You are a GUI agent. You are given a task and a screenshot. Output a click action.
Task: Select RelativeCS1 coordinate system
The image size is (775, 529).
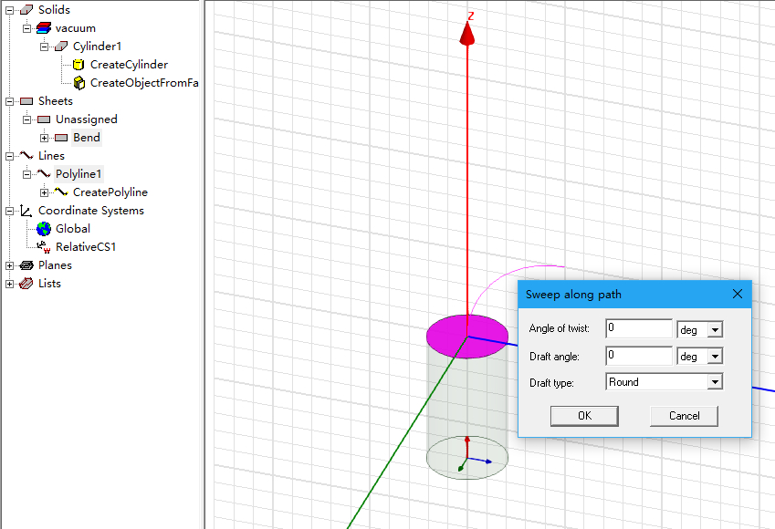(x=86, y=247)
